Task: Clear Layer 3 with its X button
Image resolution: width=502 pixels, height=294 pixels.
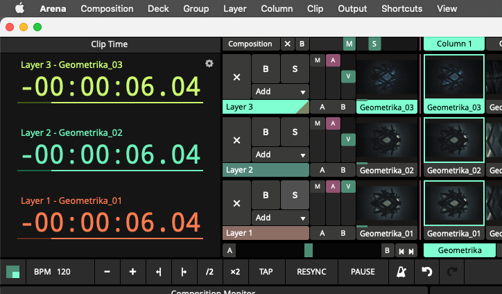Action: 236,76
